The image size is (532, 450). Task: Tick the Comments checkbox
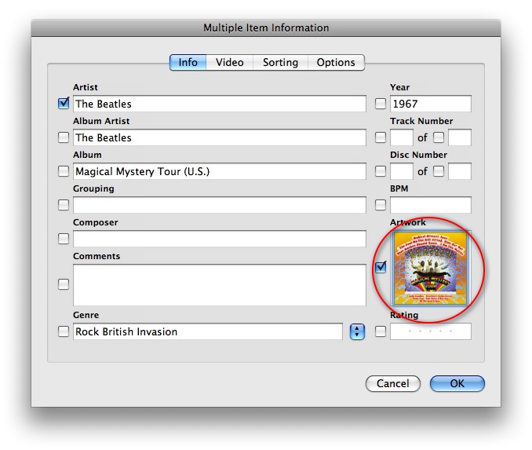click(64, 284)
